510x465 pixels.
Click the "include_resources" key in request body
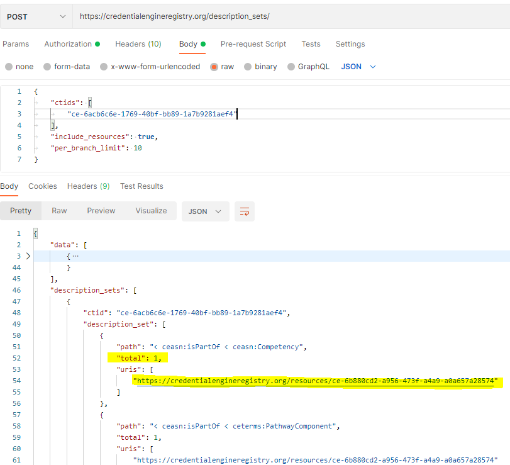coord(90,137)
